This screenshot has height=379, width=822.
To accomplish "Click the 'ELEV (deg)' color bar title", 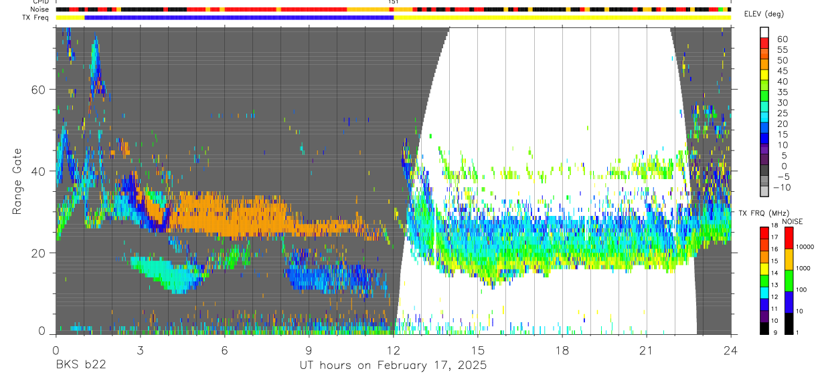I will tap(764, 14).
